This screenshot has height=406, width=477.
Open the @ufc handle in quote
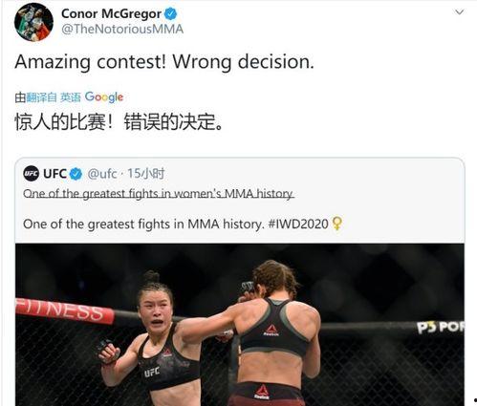pyautogui.click(x=102, y=174)
